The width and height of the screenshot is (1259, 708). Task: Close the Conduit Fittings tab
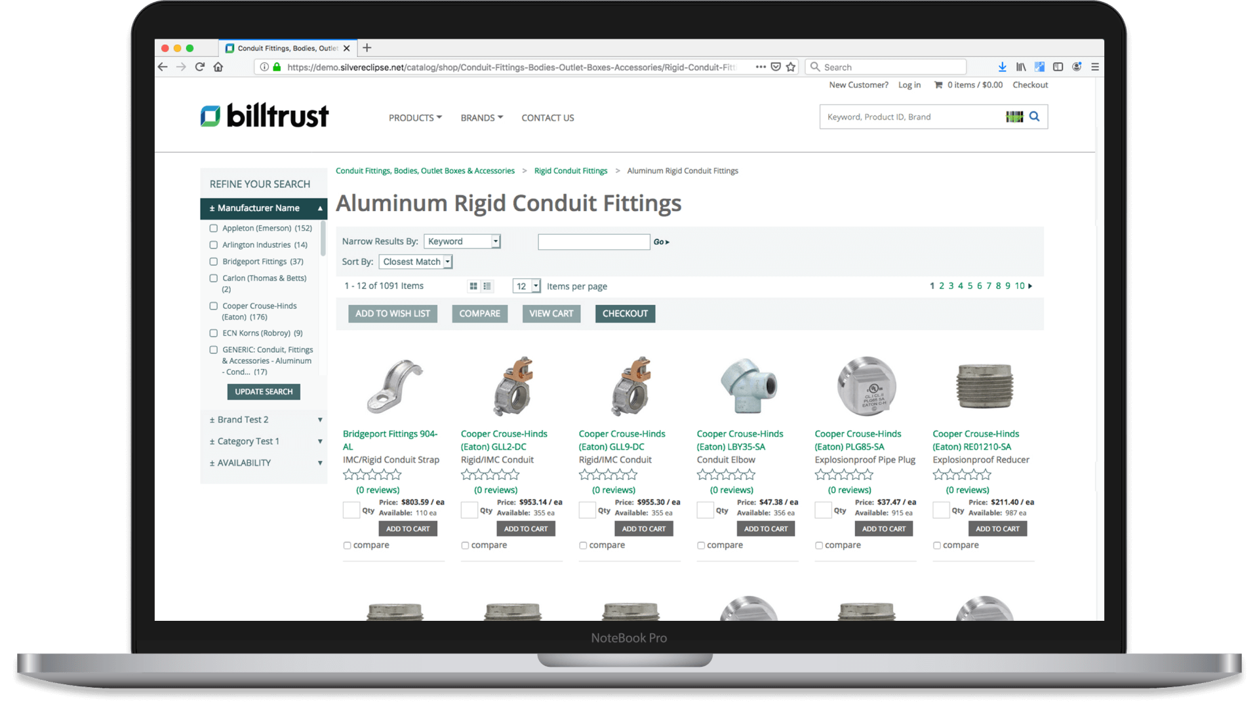[x=347, y=49]
